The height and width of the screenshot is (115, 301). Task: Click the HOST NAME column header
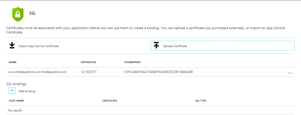[16, 101]
